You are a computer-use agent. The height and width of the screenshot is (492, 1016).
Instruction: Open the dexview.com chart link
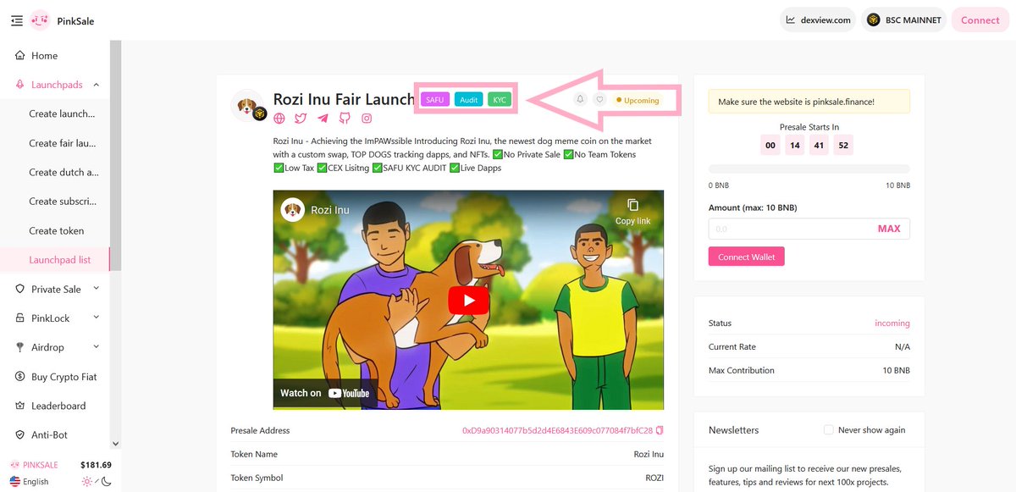pos(817,19)
